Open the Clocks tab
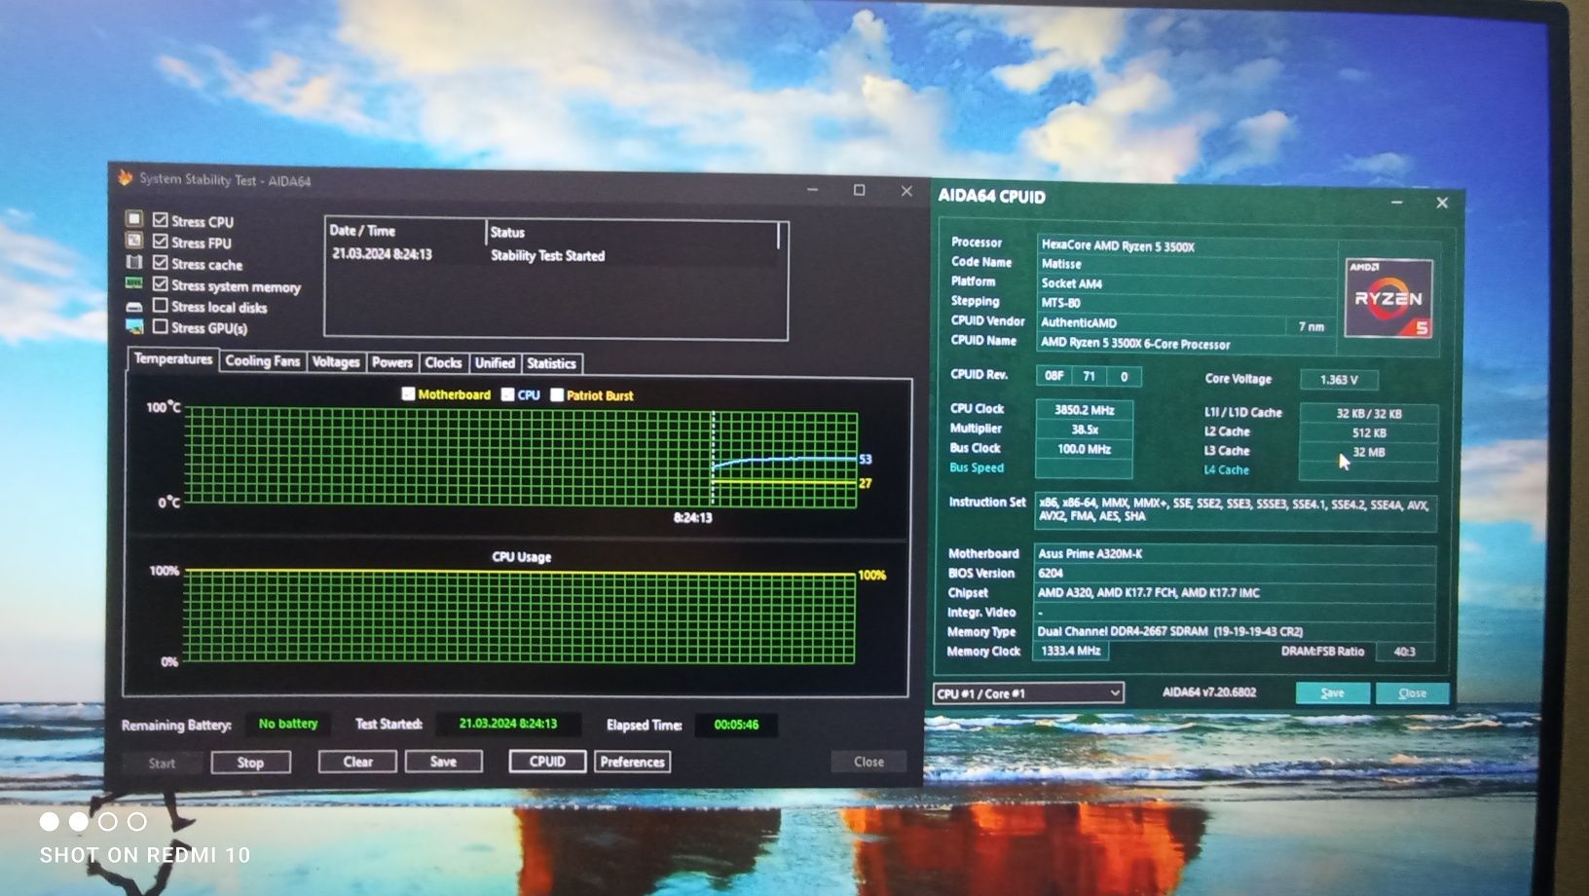This screenshot has width=1589, height=896. point(443,362)
